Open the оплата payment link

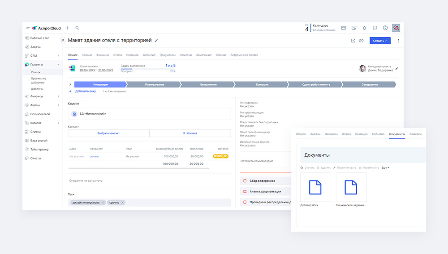point(94,156)
